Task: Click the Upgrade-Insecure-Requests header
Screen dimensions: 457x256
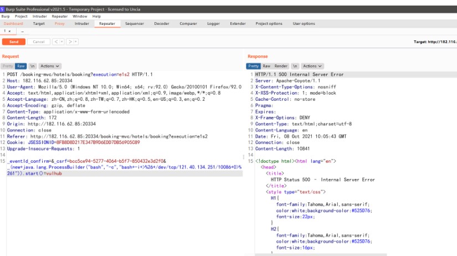Action: click(x=43, y=149)
